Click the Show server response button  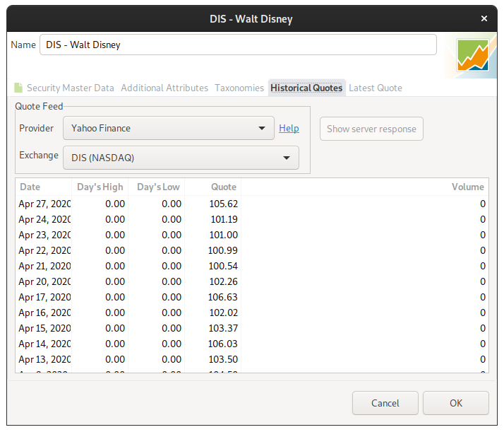(371, 129)
